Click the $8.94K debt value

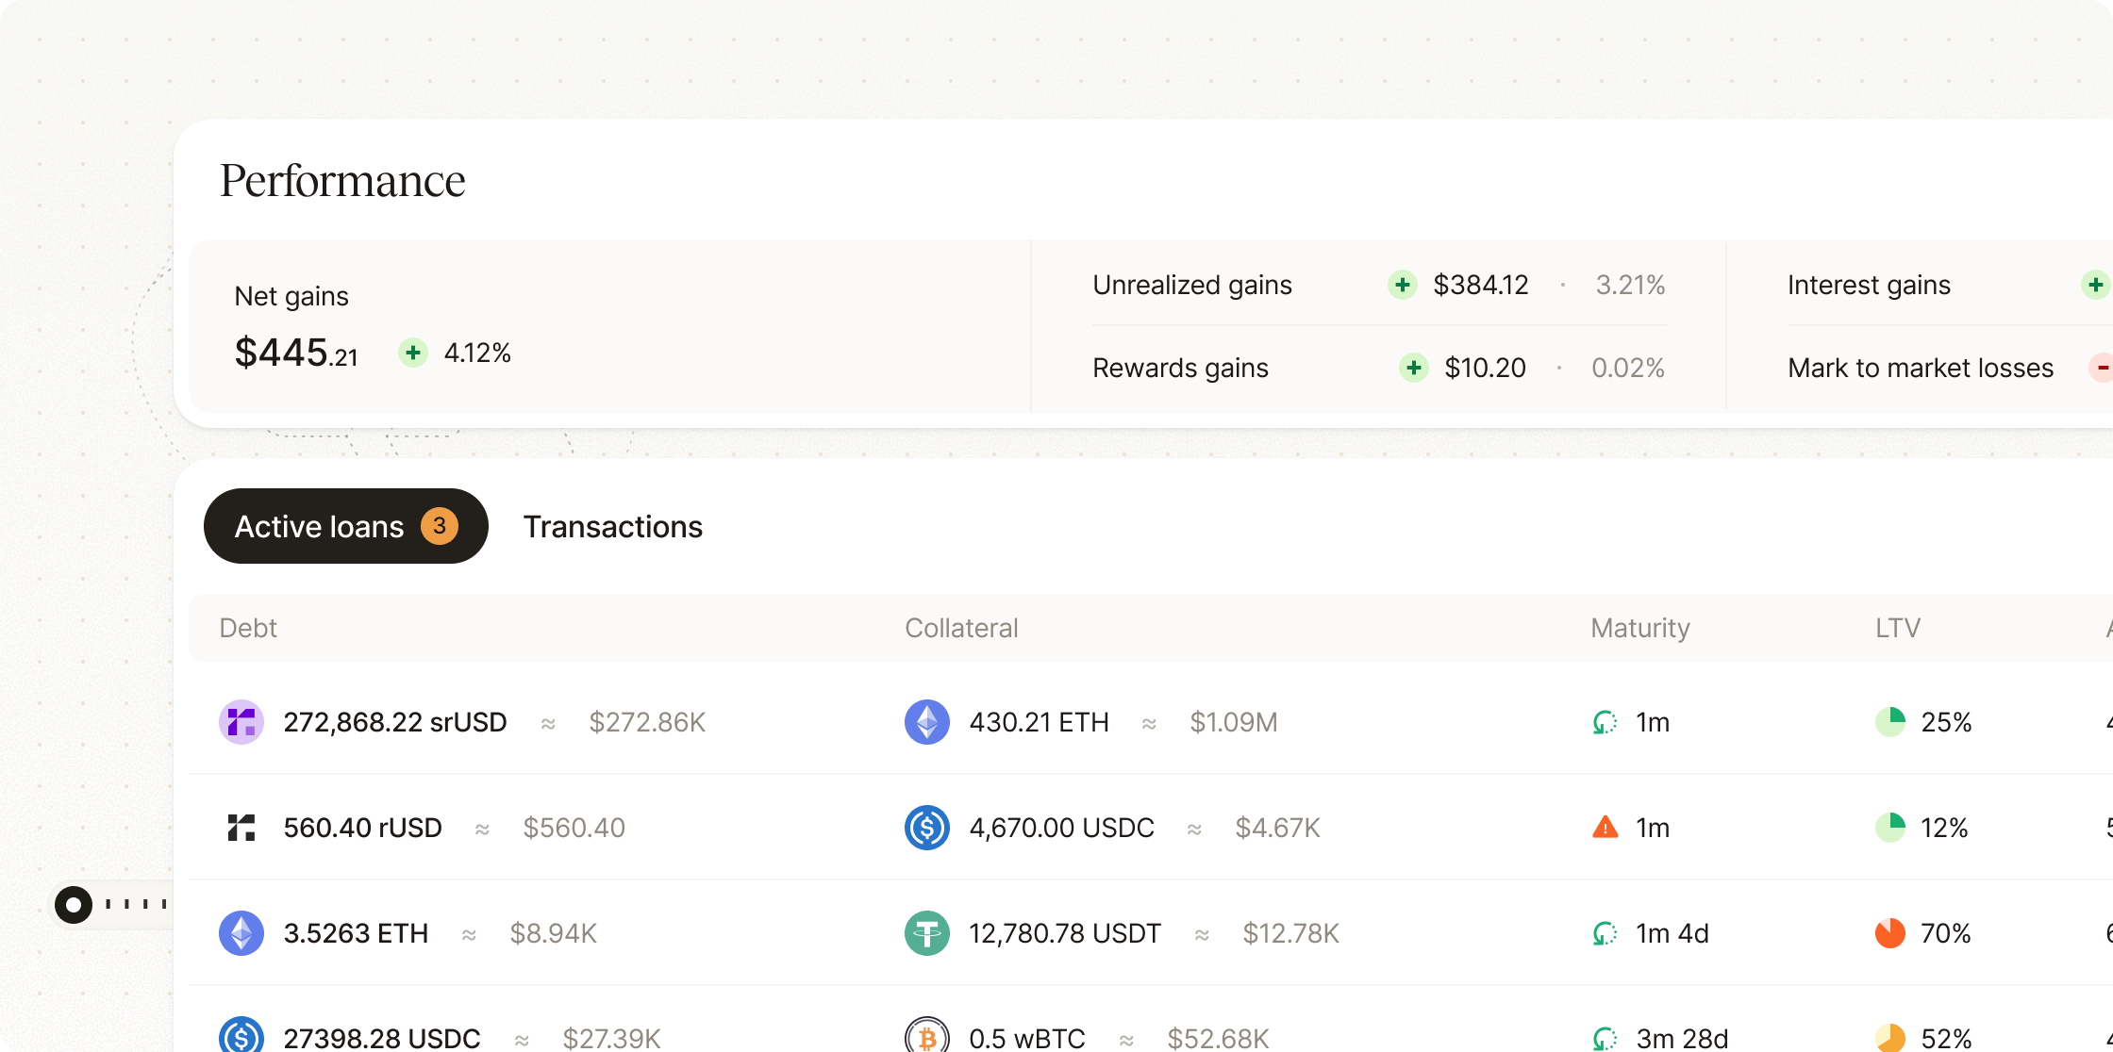(553, 933)
